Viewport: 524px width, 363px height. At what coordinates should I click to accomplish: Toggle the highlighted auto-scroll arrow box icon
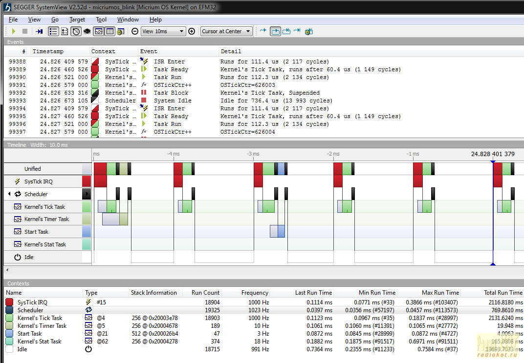pyautogui.click(x=275, y=31)
